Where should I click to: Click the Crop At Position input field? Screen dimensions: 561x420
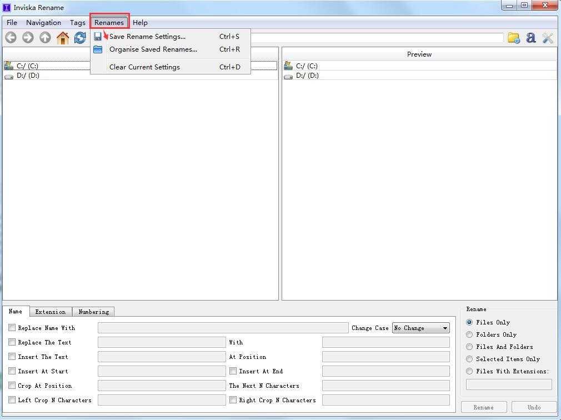tap(162, 386)
